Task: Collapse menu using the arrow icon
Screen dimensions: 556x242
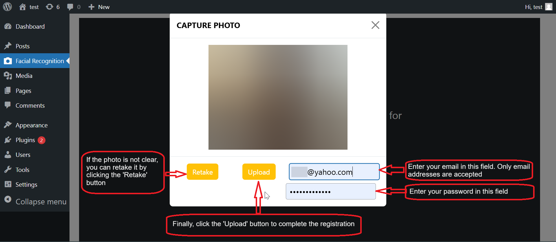Action: tap(8, 199)
